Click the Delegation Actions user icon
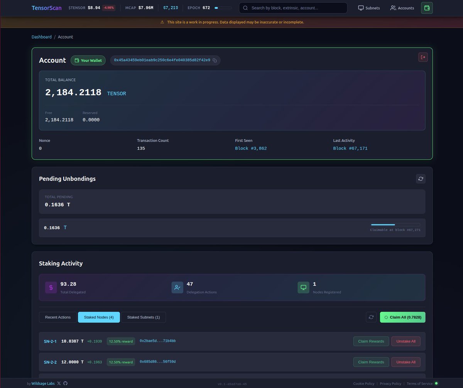The height and width of the screenshot is (388, 463). point(177,287)
